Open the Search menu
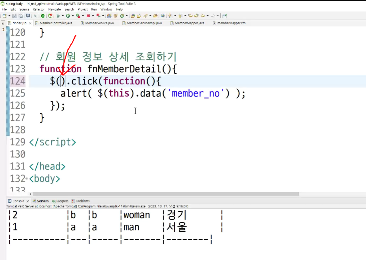 [x=69, y=9]
